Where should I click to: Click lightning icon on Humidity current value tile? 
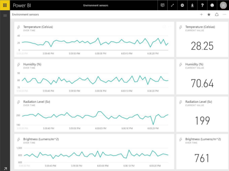[181, 65]
